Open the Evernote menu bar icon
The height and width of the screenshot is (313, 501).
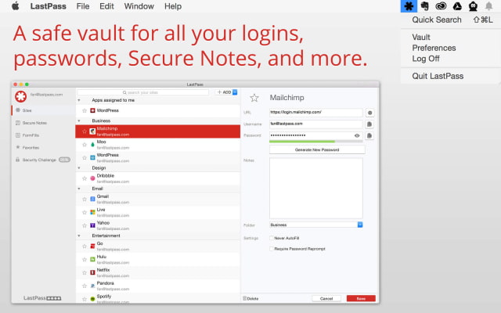pos(424,6)
